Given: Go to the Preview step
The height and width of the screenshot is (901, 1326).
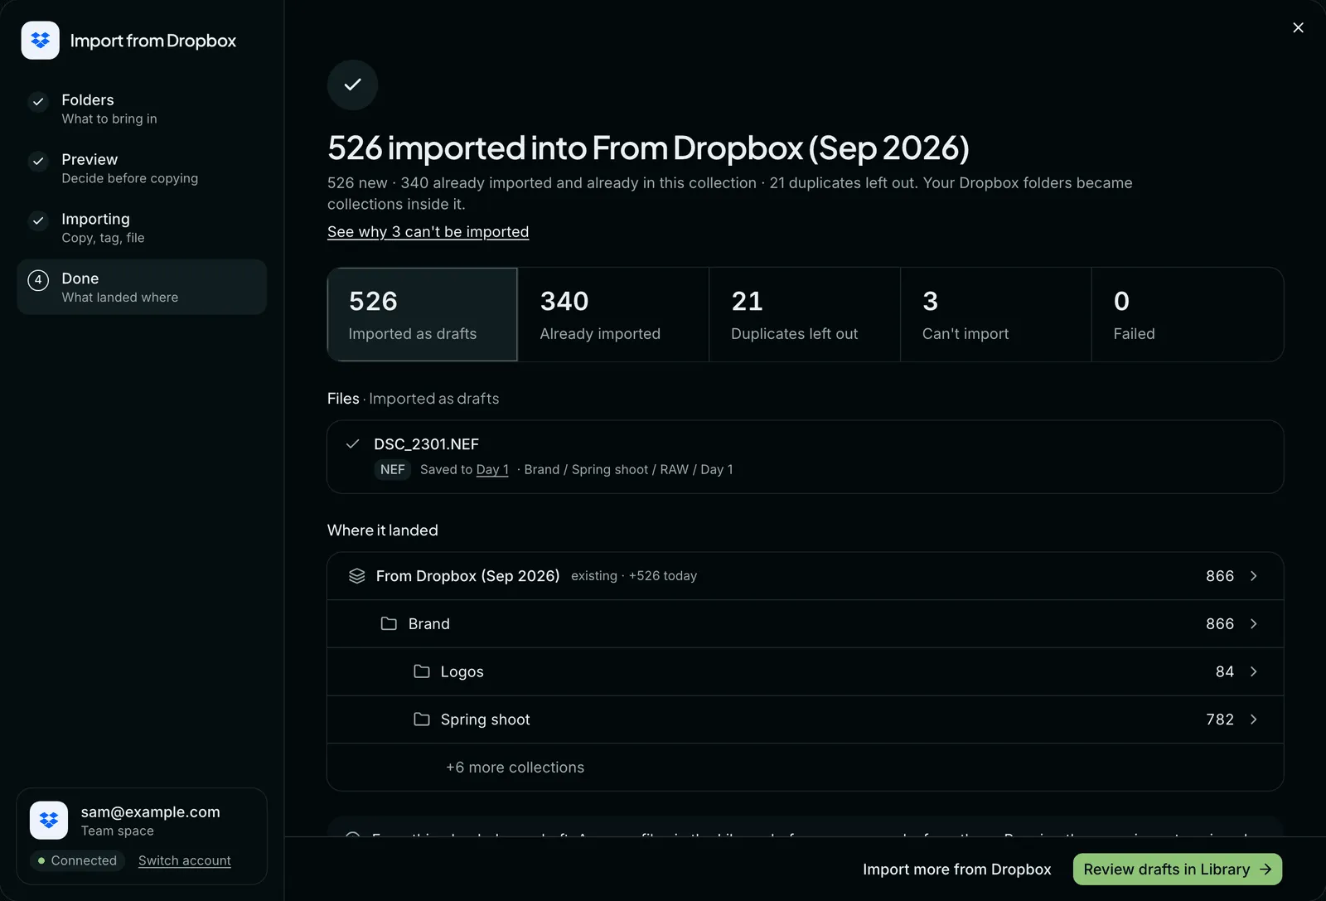Looking at the screenshot, I should tap(142, 168).
